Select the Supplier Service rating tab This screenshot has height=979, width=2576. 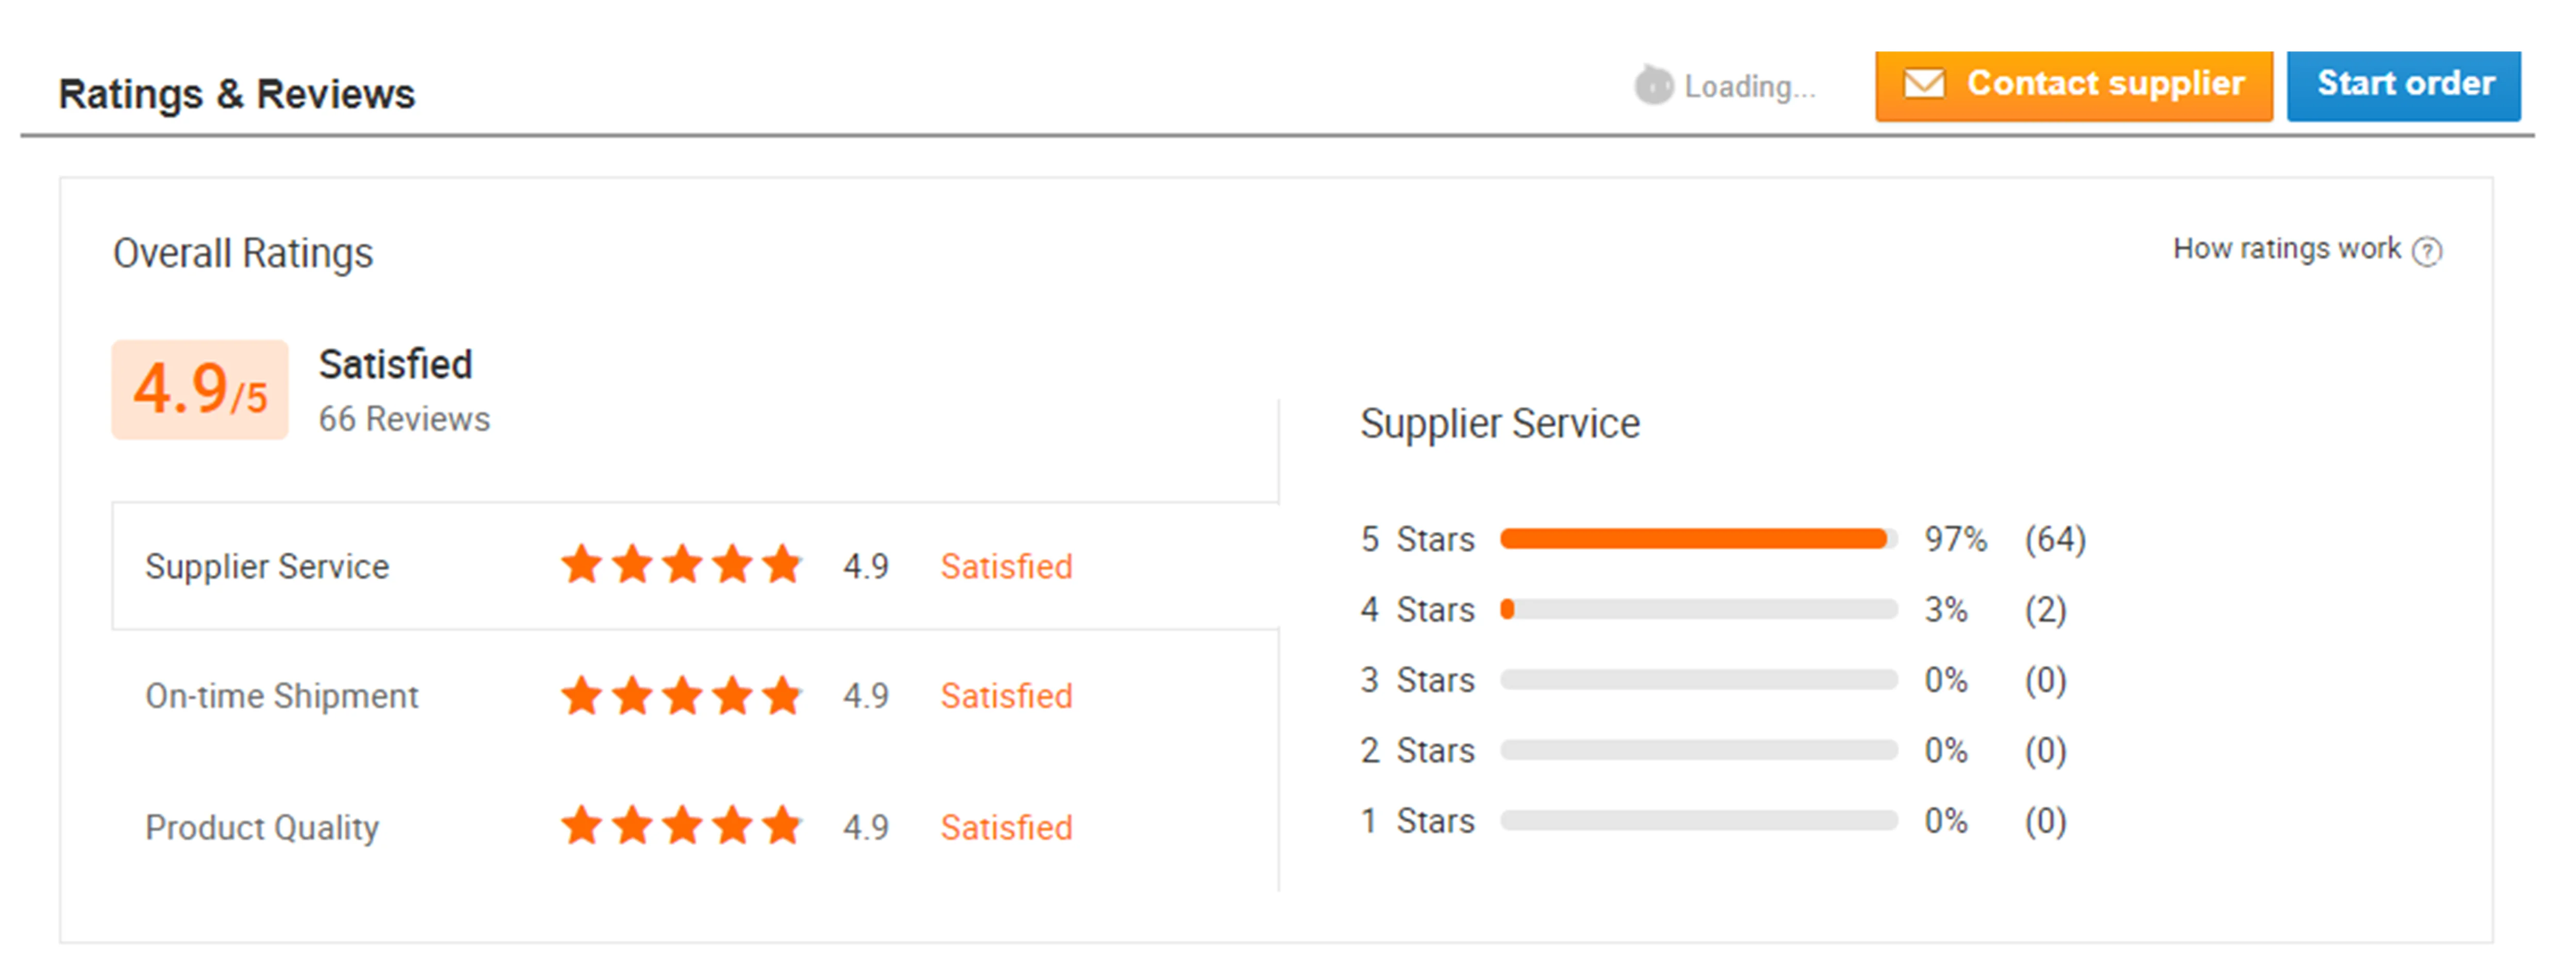[x=267, y=566]
